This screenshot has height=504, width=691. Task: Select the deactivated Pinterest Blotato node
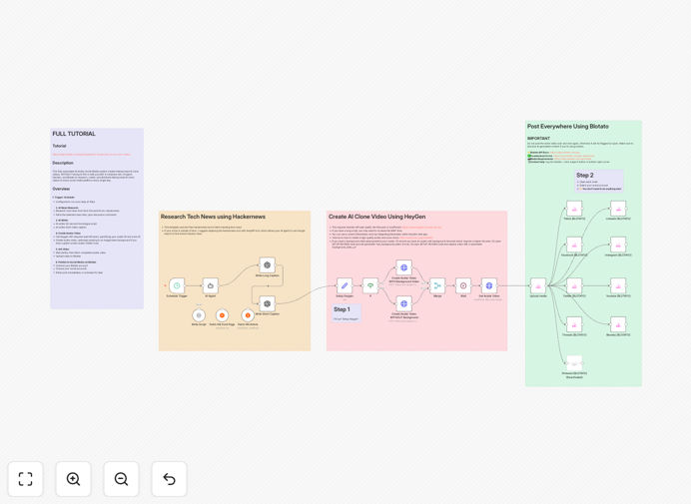[574, 363]
